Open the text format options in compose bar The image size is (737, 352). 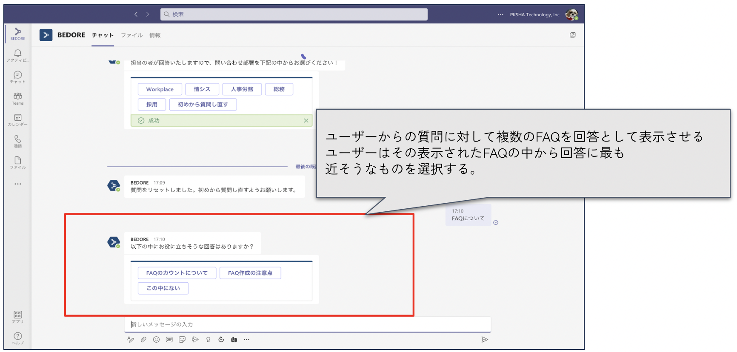(x=131, y=339)
